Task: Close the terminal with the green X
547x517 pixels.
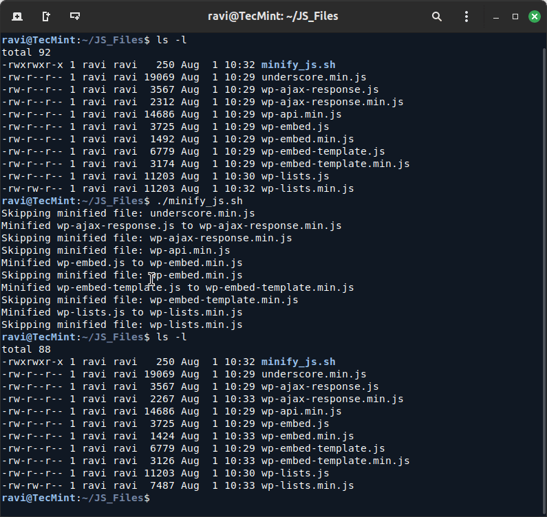Action: (x=534, y=16)
